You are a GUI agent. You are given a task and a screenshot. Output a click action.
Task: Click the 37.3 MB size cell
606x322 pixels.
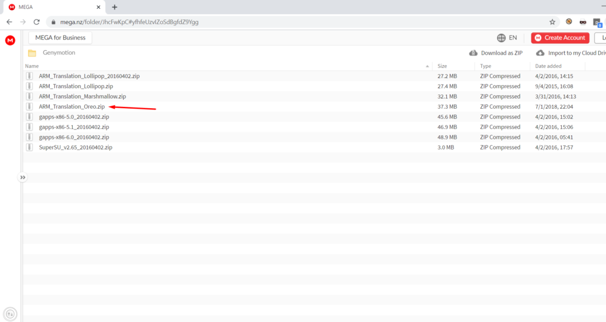(447, 106)
